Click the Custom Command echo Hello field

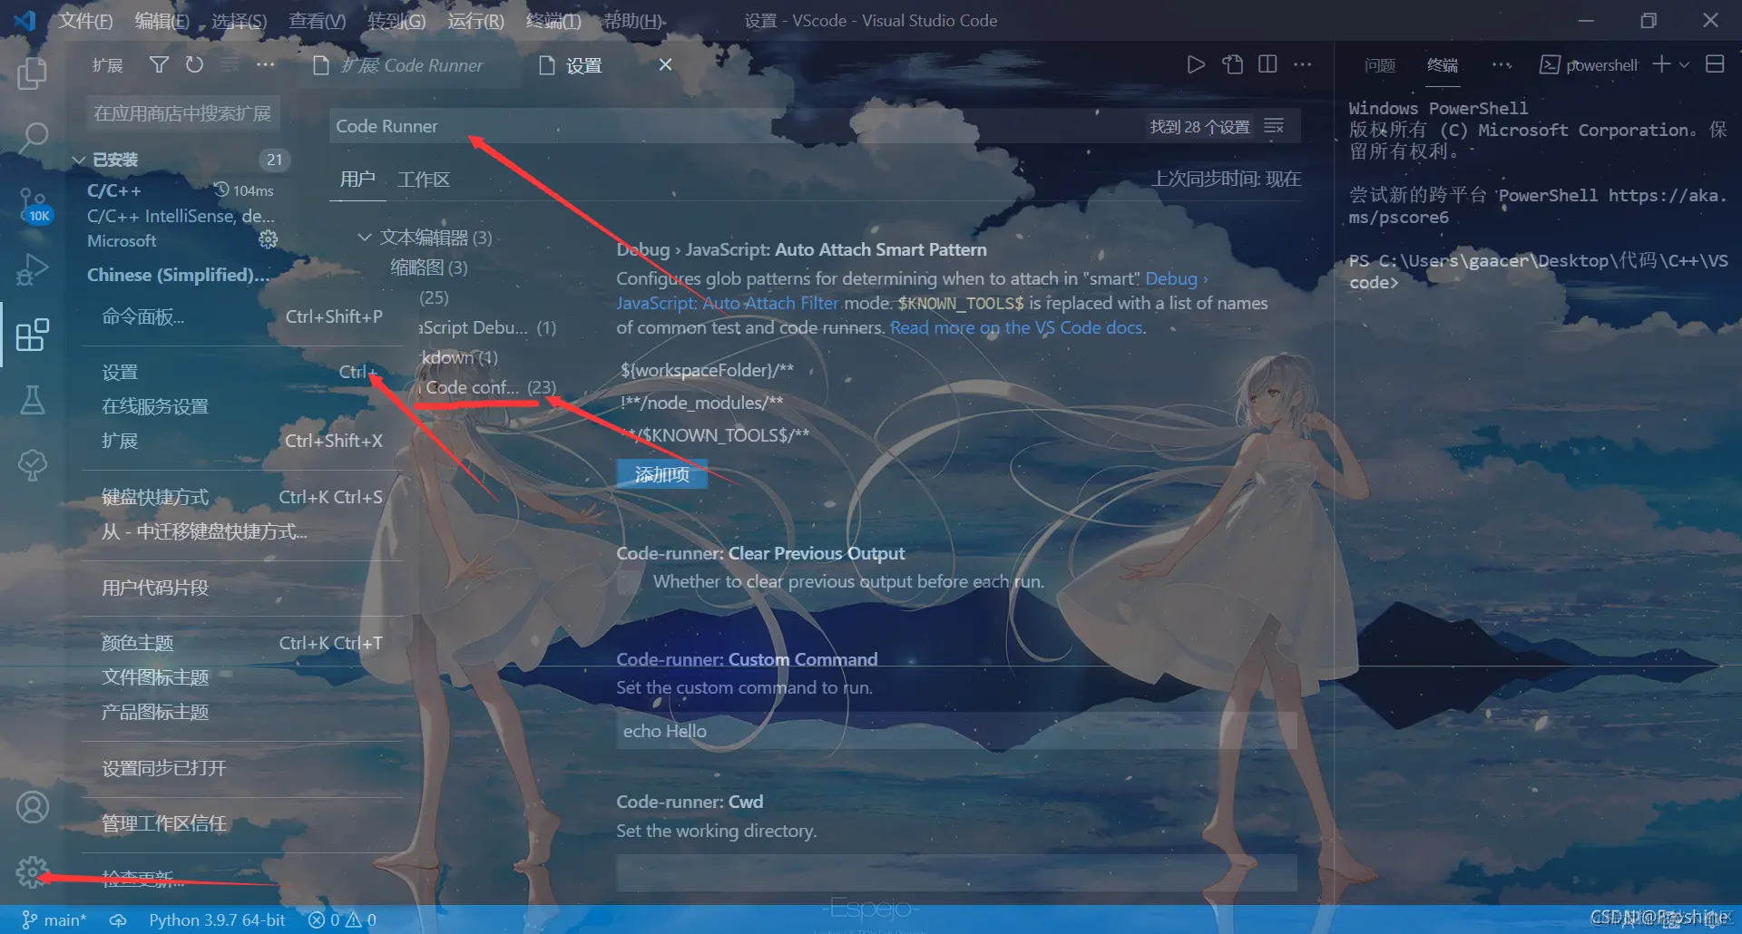pyautogui.click(x=956, y=731)
